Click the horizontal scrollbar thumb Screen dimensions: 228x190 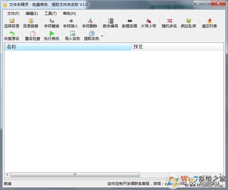click(x=75, y=175)
